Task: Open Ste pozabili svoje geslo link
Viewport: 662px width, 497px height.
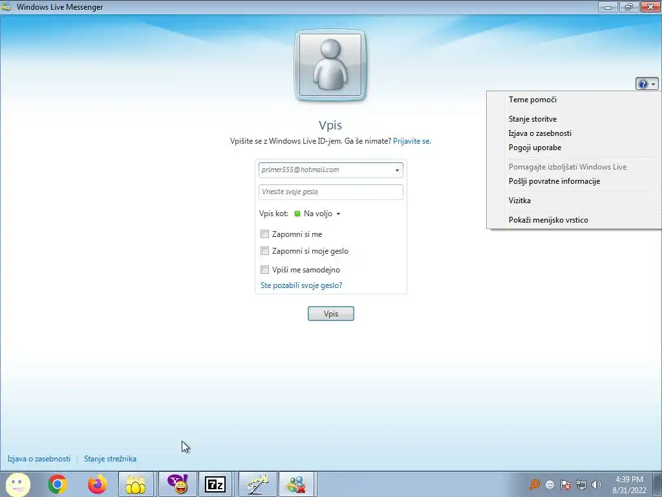Action: point(301,285)
